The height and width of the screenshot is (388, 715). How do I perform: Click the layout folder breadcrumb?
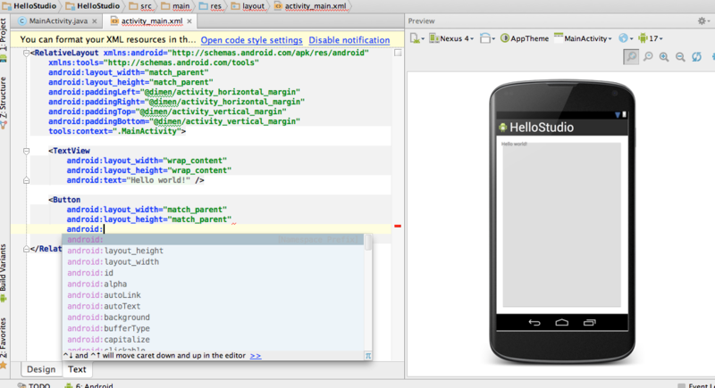tap(248, 6)
